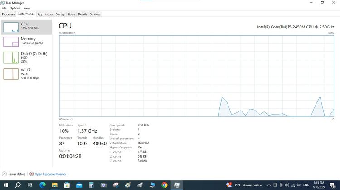Screen dimensions: 340x190
Task: Click the threads count 1095
Action: pyautogui.click(x=83, y=144)
